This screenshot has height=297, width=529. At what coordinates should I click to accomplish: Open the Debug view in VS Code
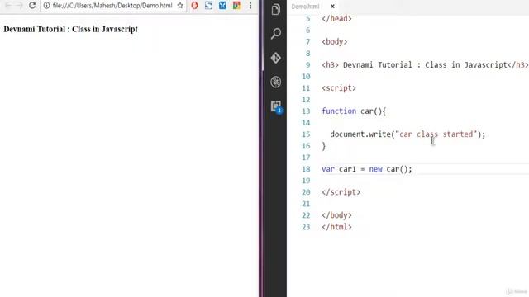point(275,82)
